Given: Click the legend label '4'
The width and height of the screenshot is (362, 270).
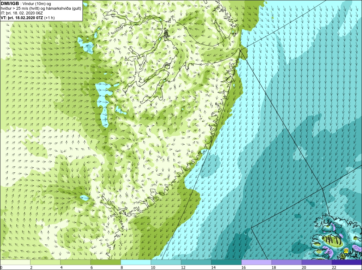Looking at the screenshot, I should [x=61, y=267].
